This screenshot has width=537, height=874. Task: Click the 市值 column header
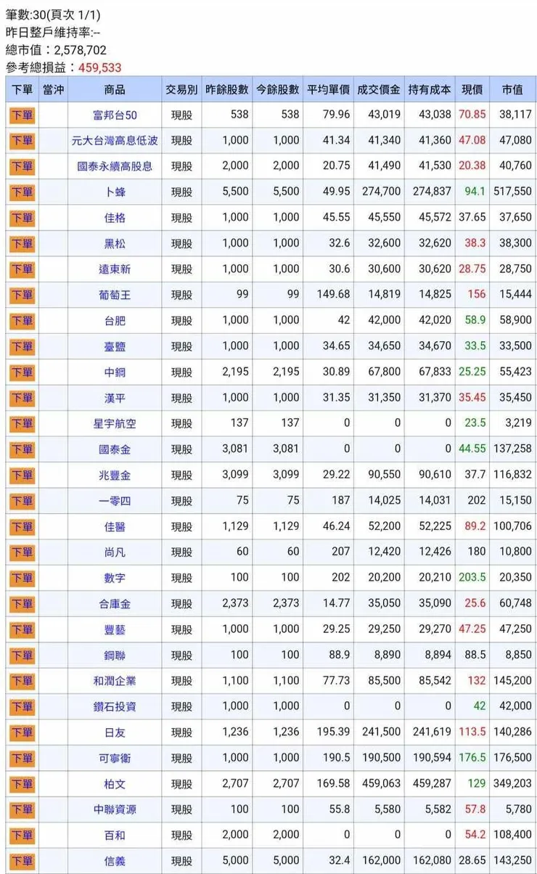tap(512, 89)
